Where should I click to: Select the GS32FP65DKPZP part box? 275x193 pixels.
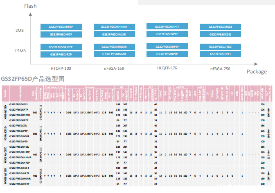61,34
